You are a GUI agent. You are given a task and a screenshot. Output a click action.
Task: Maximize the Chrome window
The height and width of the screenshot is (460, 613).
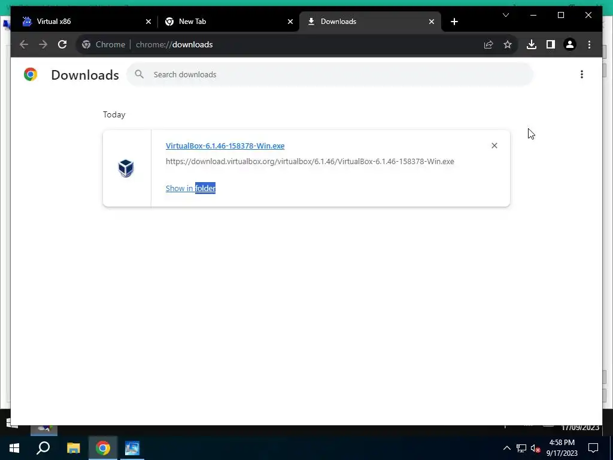point(560,15)
